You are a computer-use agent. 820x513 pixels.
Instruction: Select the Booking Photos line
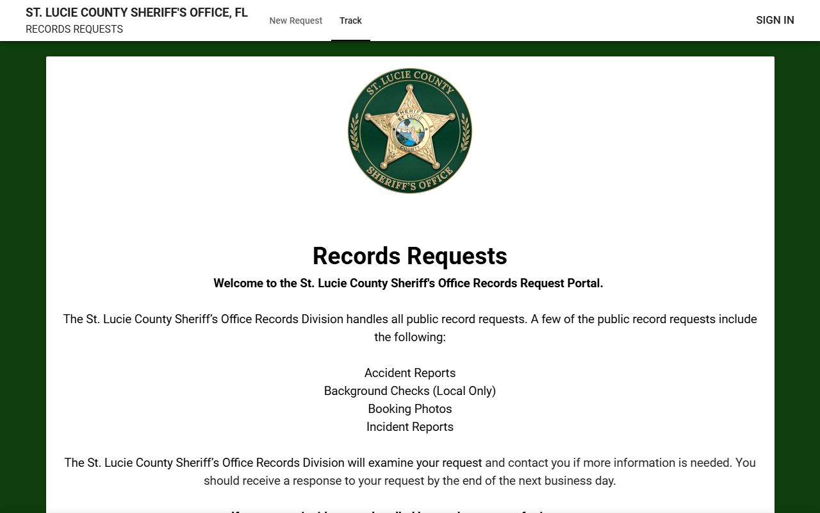pos(410,409)
